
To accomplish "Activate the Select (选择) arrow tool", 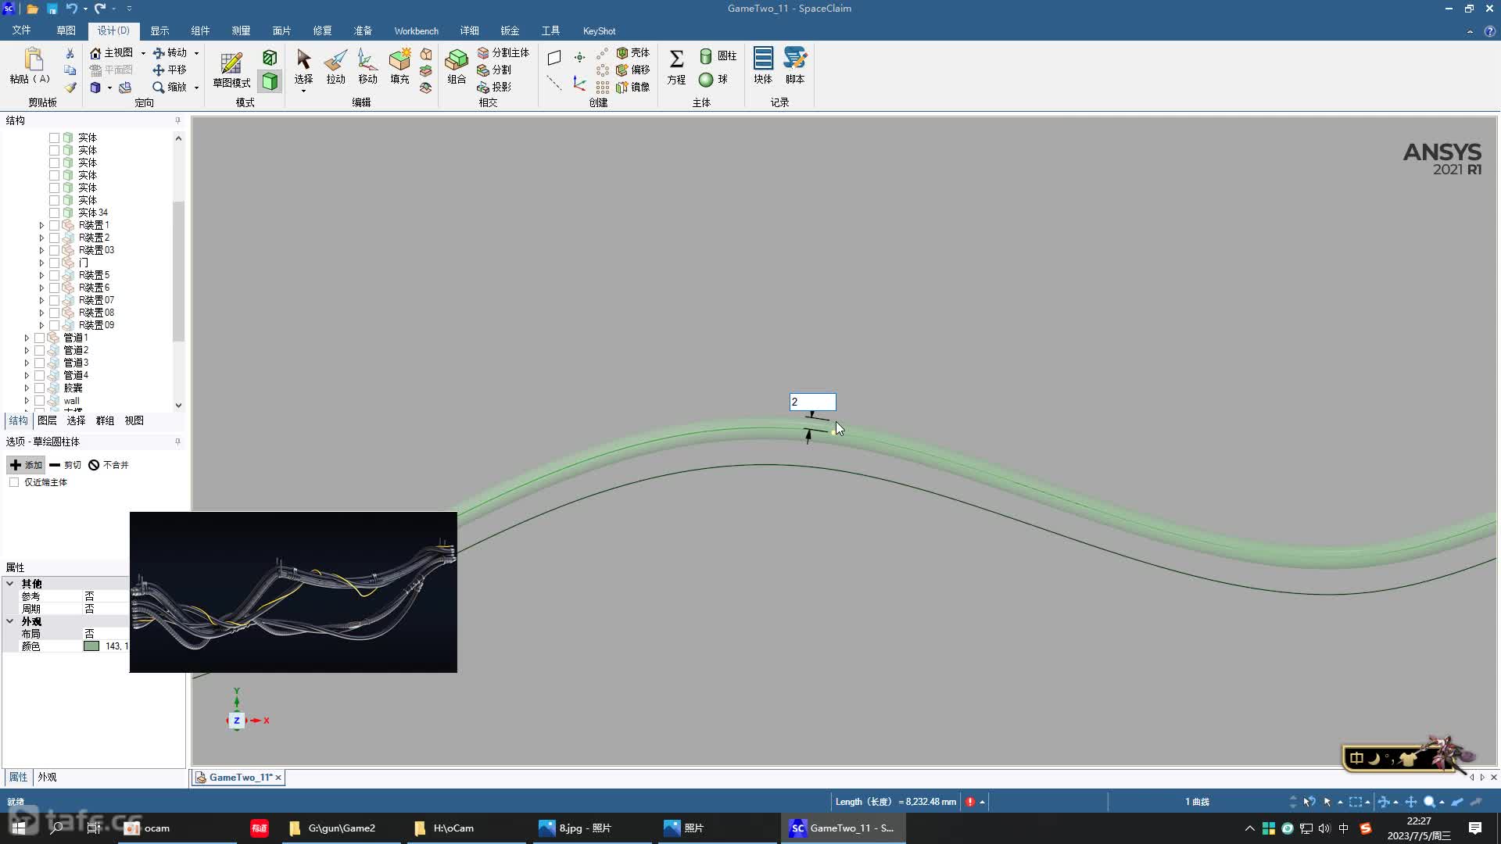I will pyautogui.click(x=303, y=66).
